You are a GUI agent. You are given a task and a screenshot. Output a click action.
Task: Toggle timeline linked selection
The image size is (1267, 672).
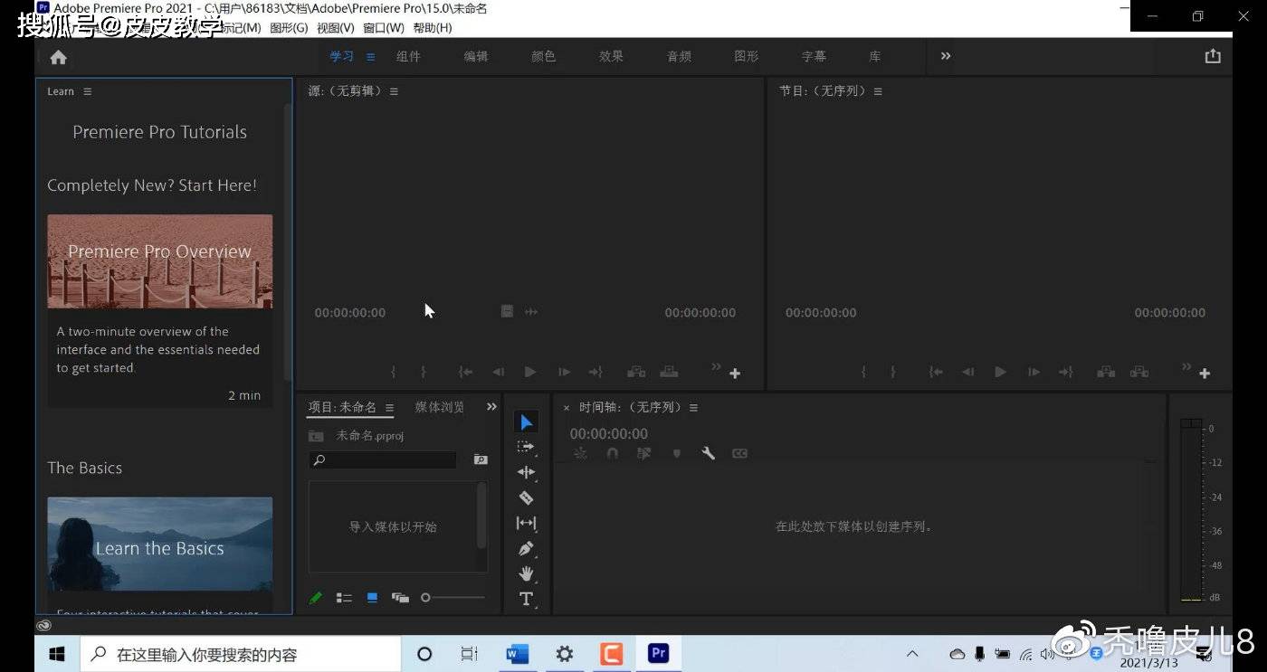[x=644, y=453]
